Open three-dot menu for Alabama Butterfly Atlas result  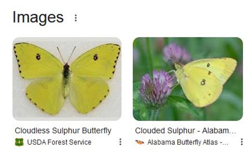pos(241,142)
